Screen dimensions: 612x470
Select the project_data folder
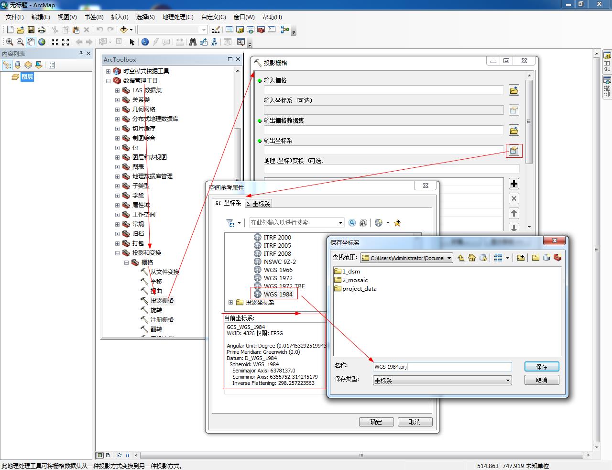tap(355, 289)
